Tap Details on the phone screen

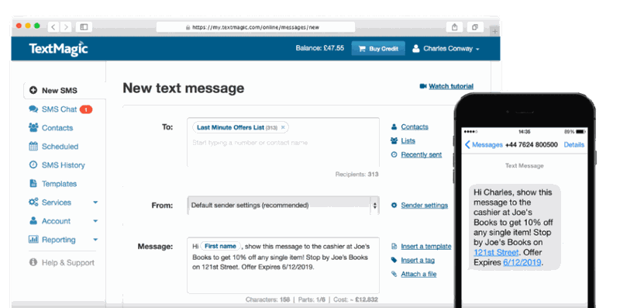point(573,144)
